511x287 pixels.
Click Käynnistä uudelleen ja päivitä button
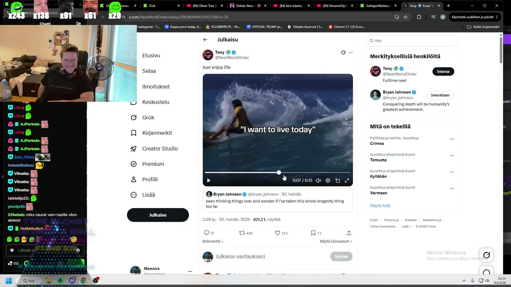[474, 17]
